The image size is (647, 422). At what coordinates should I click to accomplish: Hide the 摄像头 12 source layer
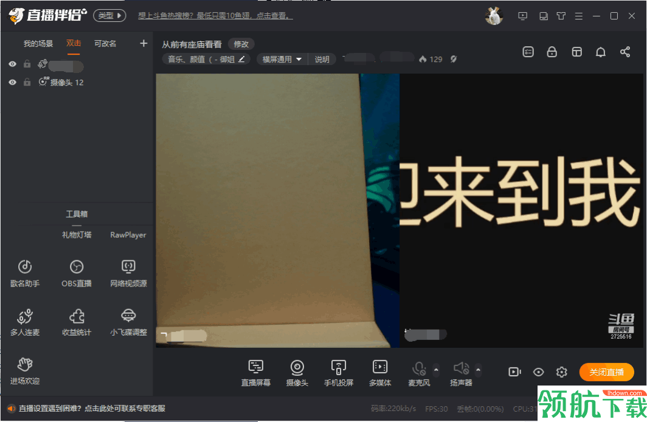click(x=12, y=82)
